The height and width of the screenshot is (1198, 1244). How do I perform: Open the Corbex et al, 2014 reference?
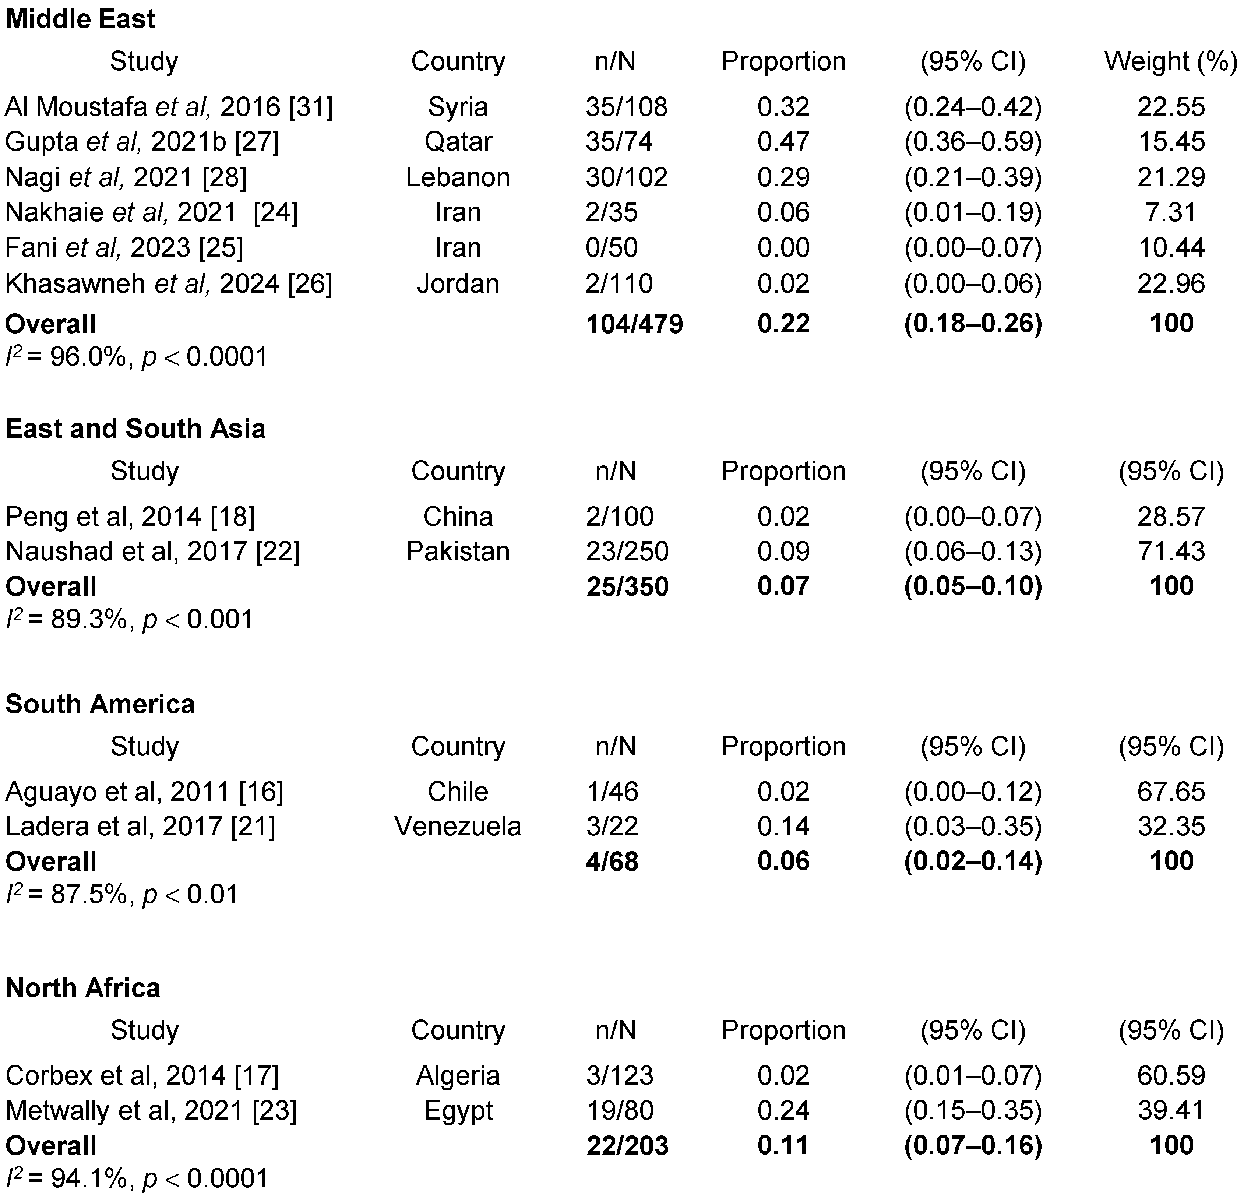[x=142, y=1075]
